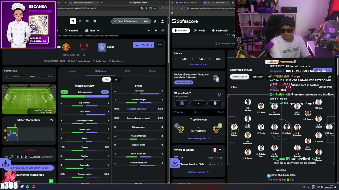The width and height of the screenshot is (339, 190).
Task: Go to Next card in the carousel
Action: pos(221,112)
